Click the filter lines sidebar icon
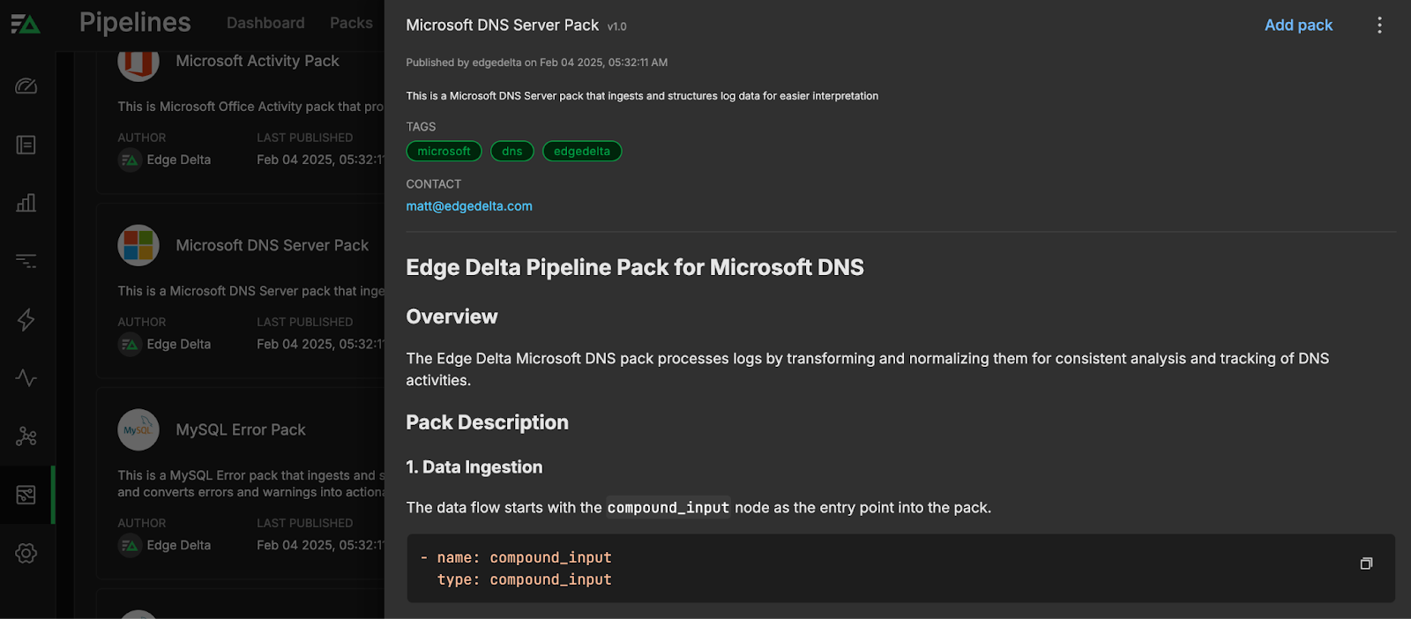 point(26,261)
